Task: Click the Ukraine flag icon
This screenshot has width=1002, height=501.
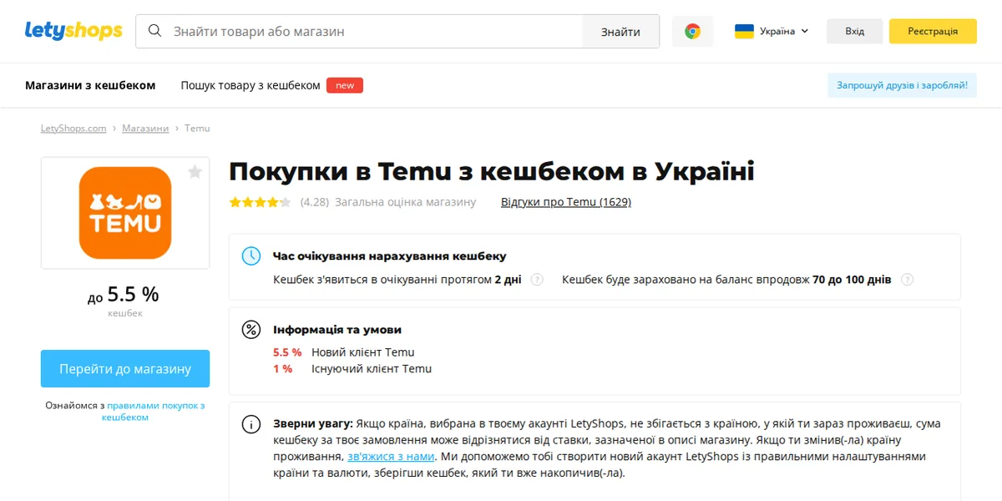Action: [x=744, y=31]
